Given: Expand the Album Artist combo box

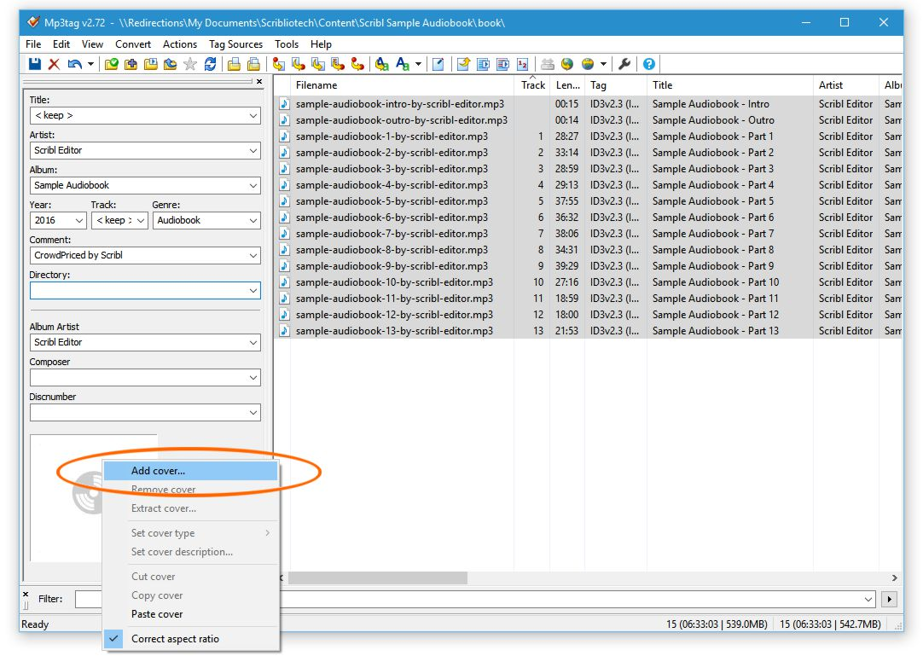Looking at the screenshot, I should tap(253, 343).
